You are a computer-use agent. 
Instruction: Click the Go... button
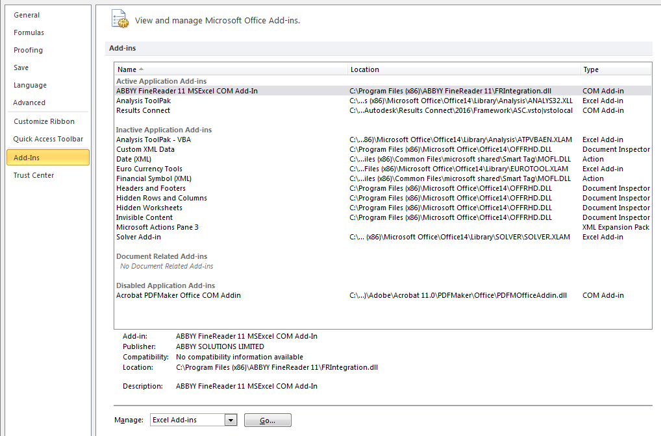click(x=268, y=420)
